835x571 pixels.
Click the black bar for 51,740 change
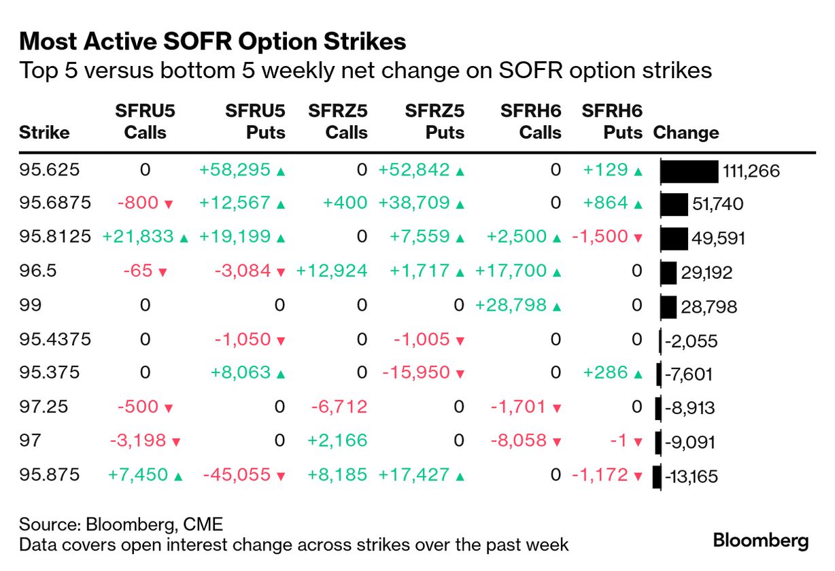pos(674,204)
